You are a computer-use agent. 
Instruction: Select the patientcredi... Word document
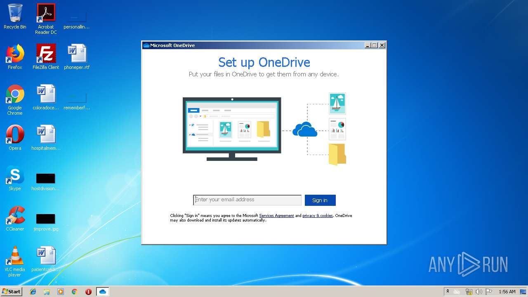46,259
